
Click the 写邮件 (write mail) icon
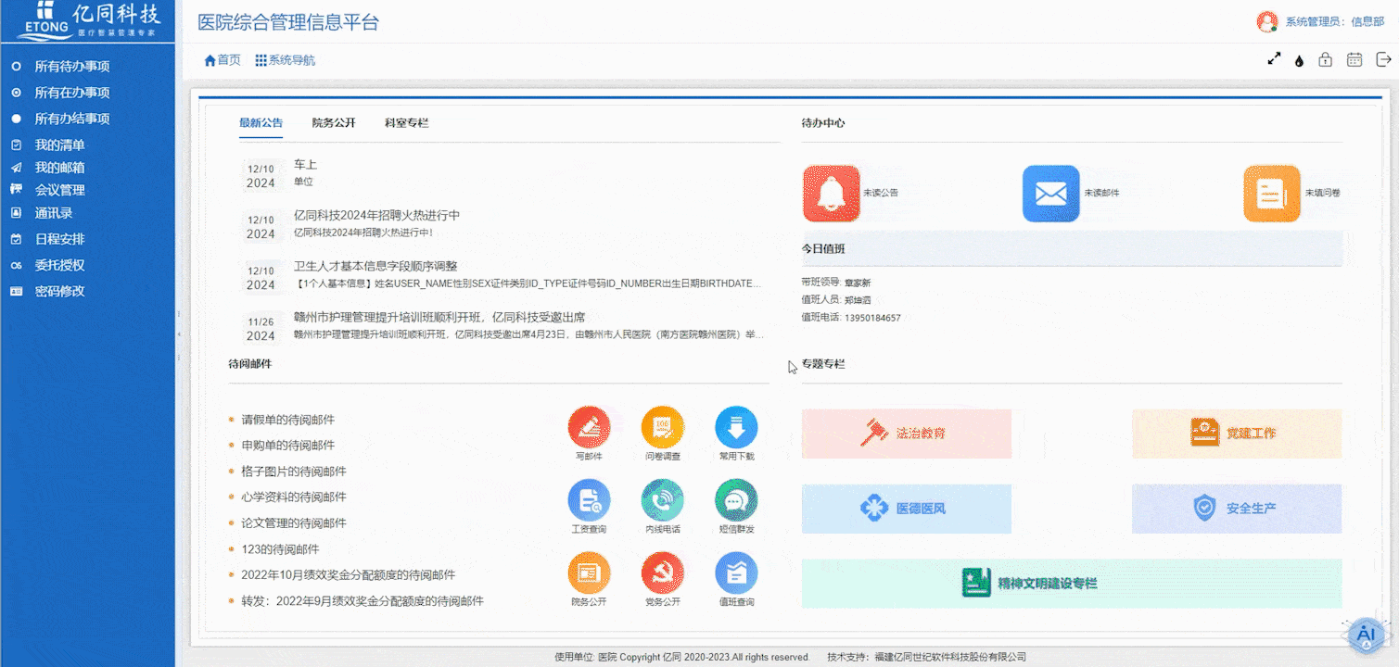[589, 428]
